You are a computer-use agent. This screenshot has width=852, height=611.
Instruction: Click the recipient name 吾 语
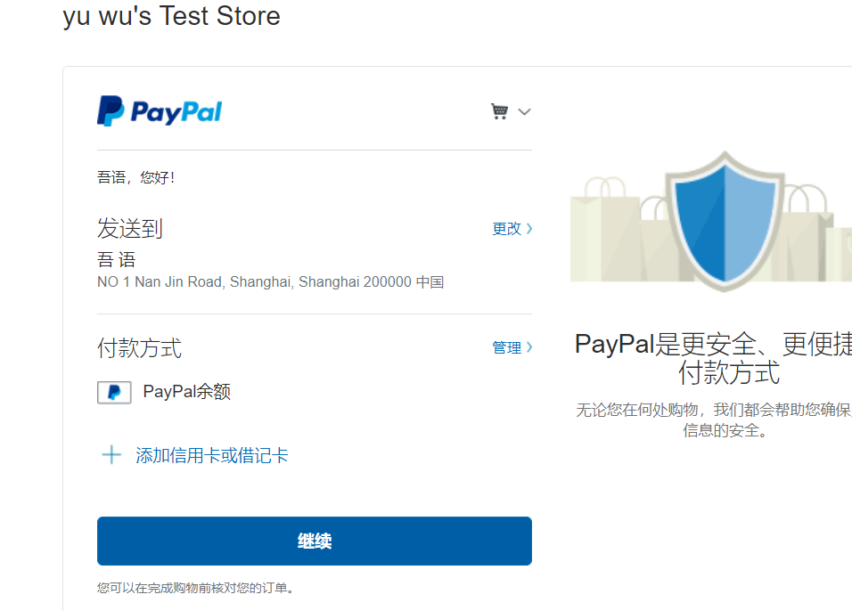[116, 259]
